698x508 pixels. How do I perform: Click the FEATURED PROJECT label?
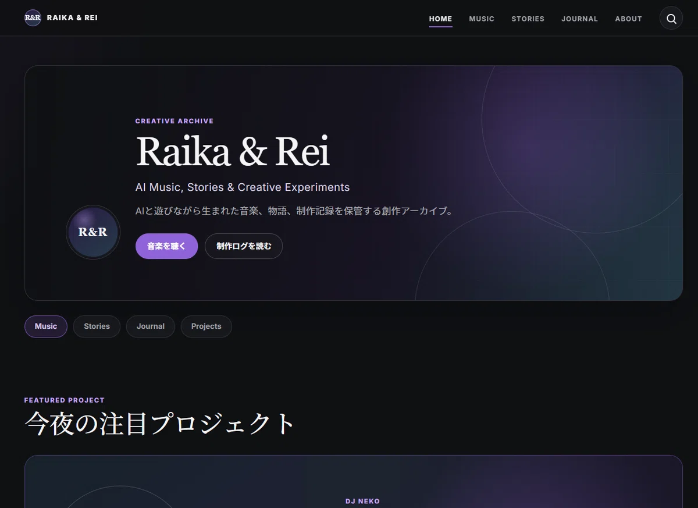point(65,400)
